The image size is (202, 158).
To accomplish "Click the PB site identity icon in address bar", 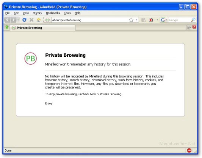I will (47, 20).
